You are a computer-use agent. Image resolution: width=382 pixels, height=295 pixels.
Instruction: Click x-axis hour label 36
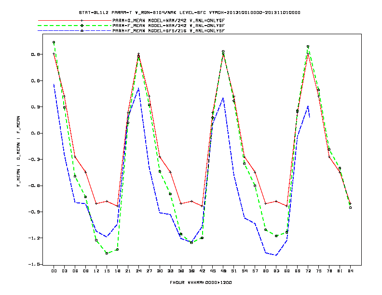pos(181,271)
